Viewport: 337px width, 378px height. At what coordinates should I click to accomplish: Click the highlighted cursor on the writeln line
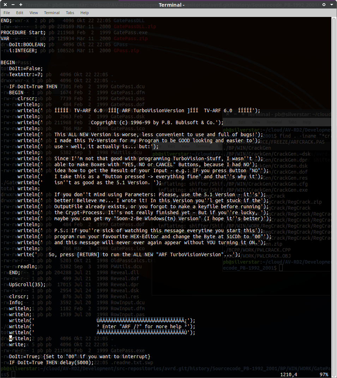pos(11,338)
